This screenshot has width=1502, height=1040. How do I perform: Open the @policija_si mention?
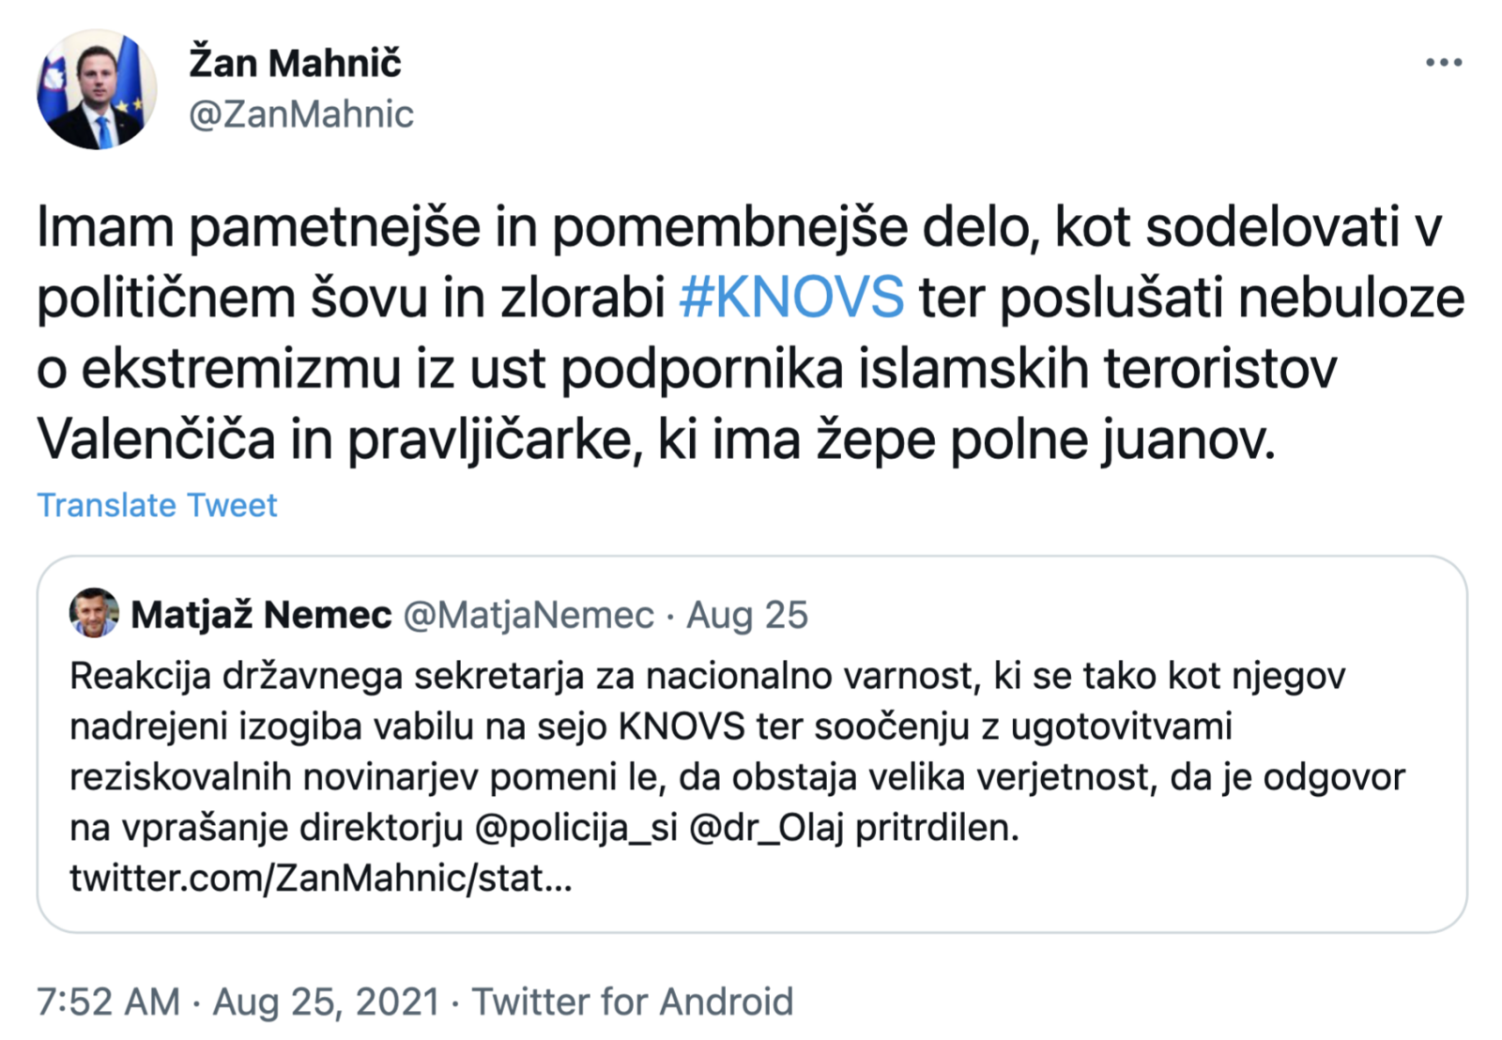[x=576, y=828]
